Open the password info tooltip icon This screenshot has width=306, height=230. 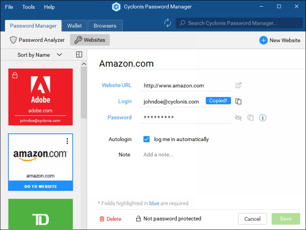tap(263, 117)
